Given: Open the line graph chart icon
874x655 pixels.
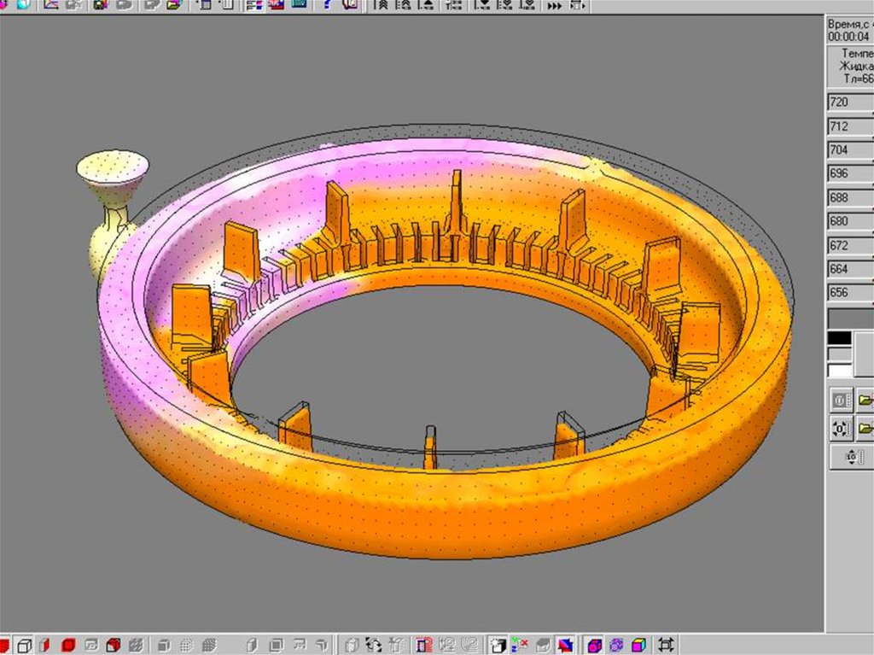Looking at the screenshot, I should [51, 5].
